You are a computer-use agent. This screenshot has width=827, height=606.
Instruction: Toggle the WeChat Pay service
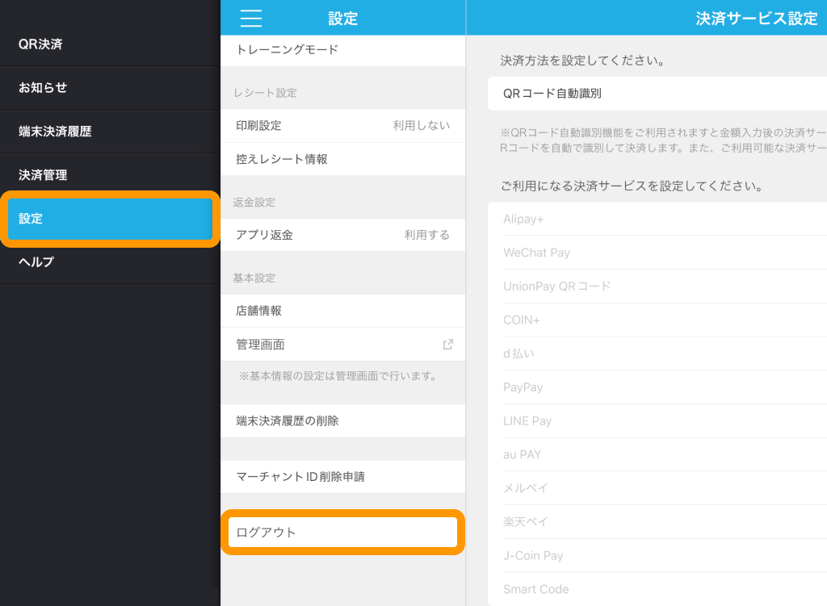click(657, 253)
